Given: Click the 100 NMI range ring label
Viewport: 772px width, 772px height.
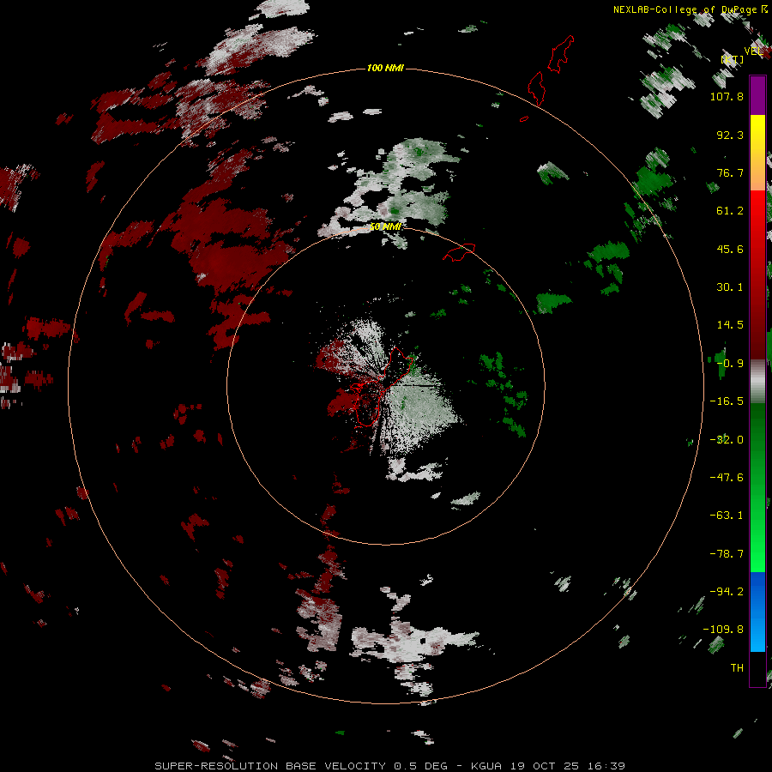Looking at the screenshot, I should pos(385,68).
